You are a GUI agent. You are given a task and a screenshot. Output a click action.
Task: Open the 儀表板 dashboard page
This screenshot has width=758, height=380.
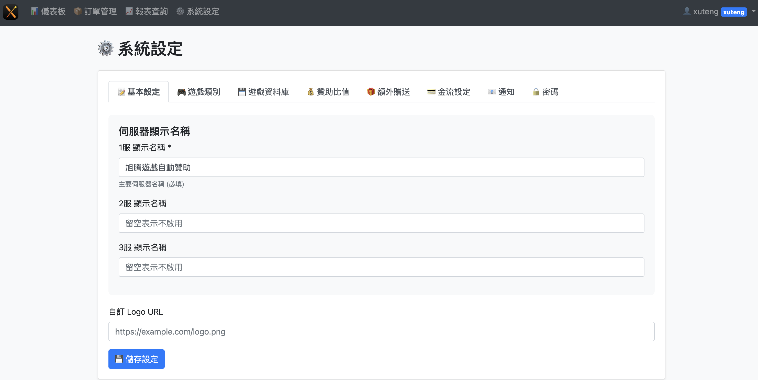48,11
